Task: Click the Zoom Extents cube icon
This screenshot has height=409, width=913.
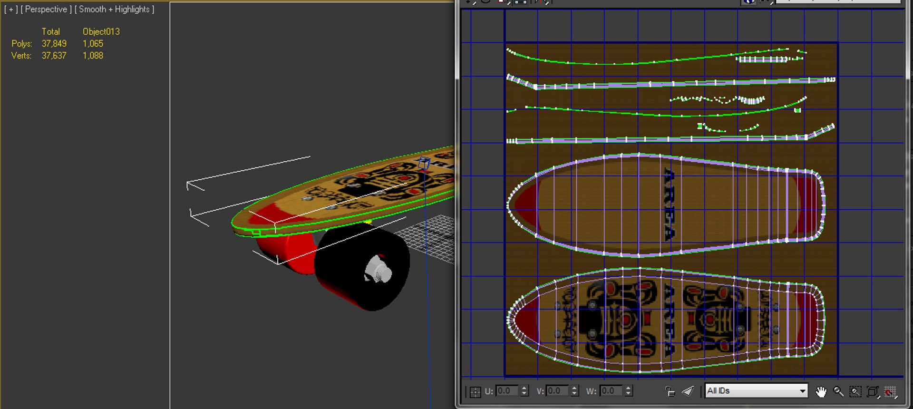Action: coord(873,391)
